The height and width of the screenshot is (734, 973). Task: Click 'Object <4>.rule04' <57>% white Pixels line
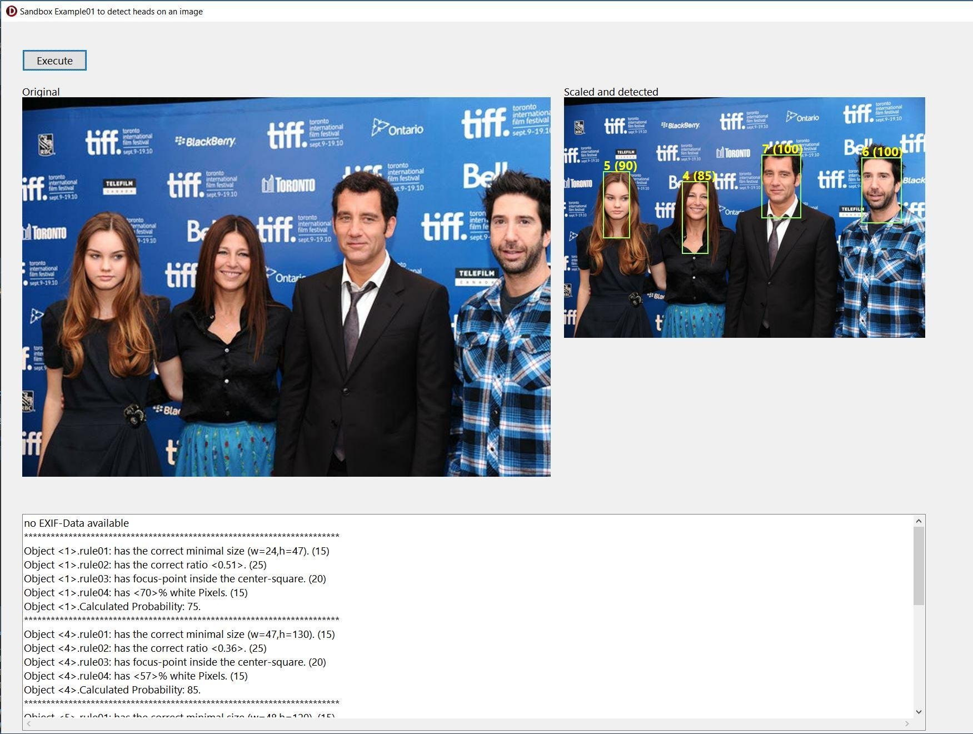[x=136, y=676]
